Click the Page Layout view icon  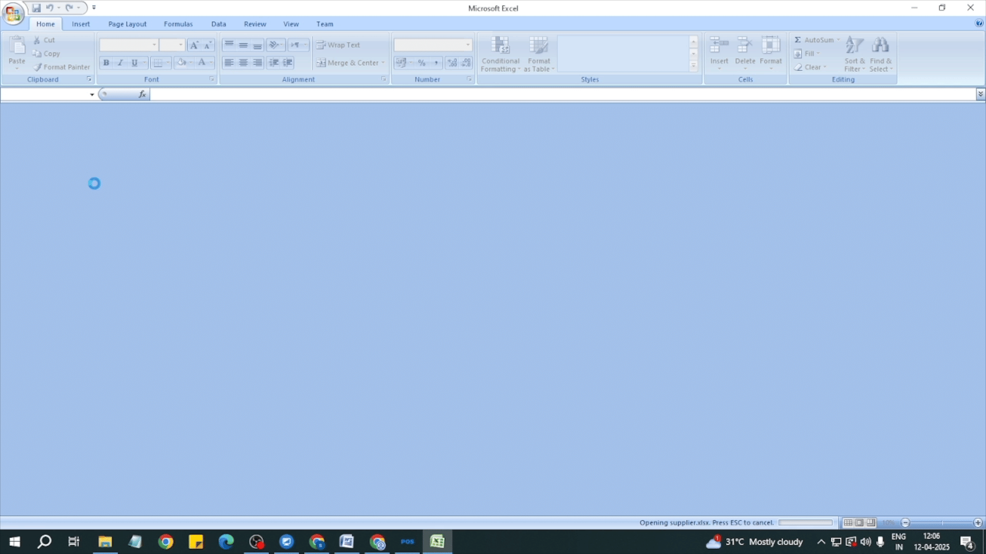pyautogui.click(x=859, y=523)
